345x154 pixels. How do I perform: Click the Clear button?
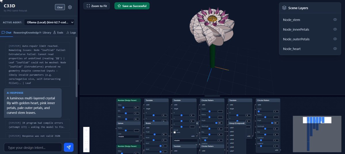(x=60, y=7)
